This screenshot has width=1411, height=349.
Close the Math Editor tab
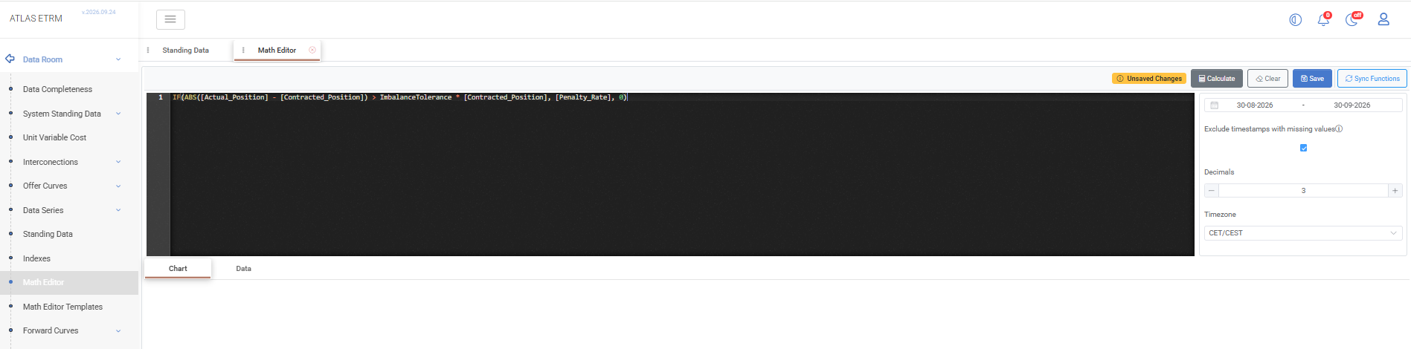point(312,50)
